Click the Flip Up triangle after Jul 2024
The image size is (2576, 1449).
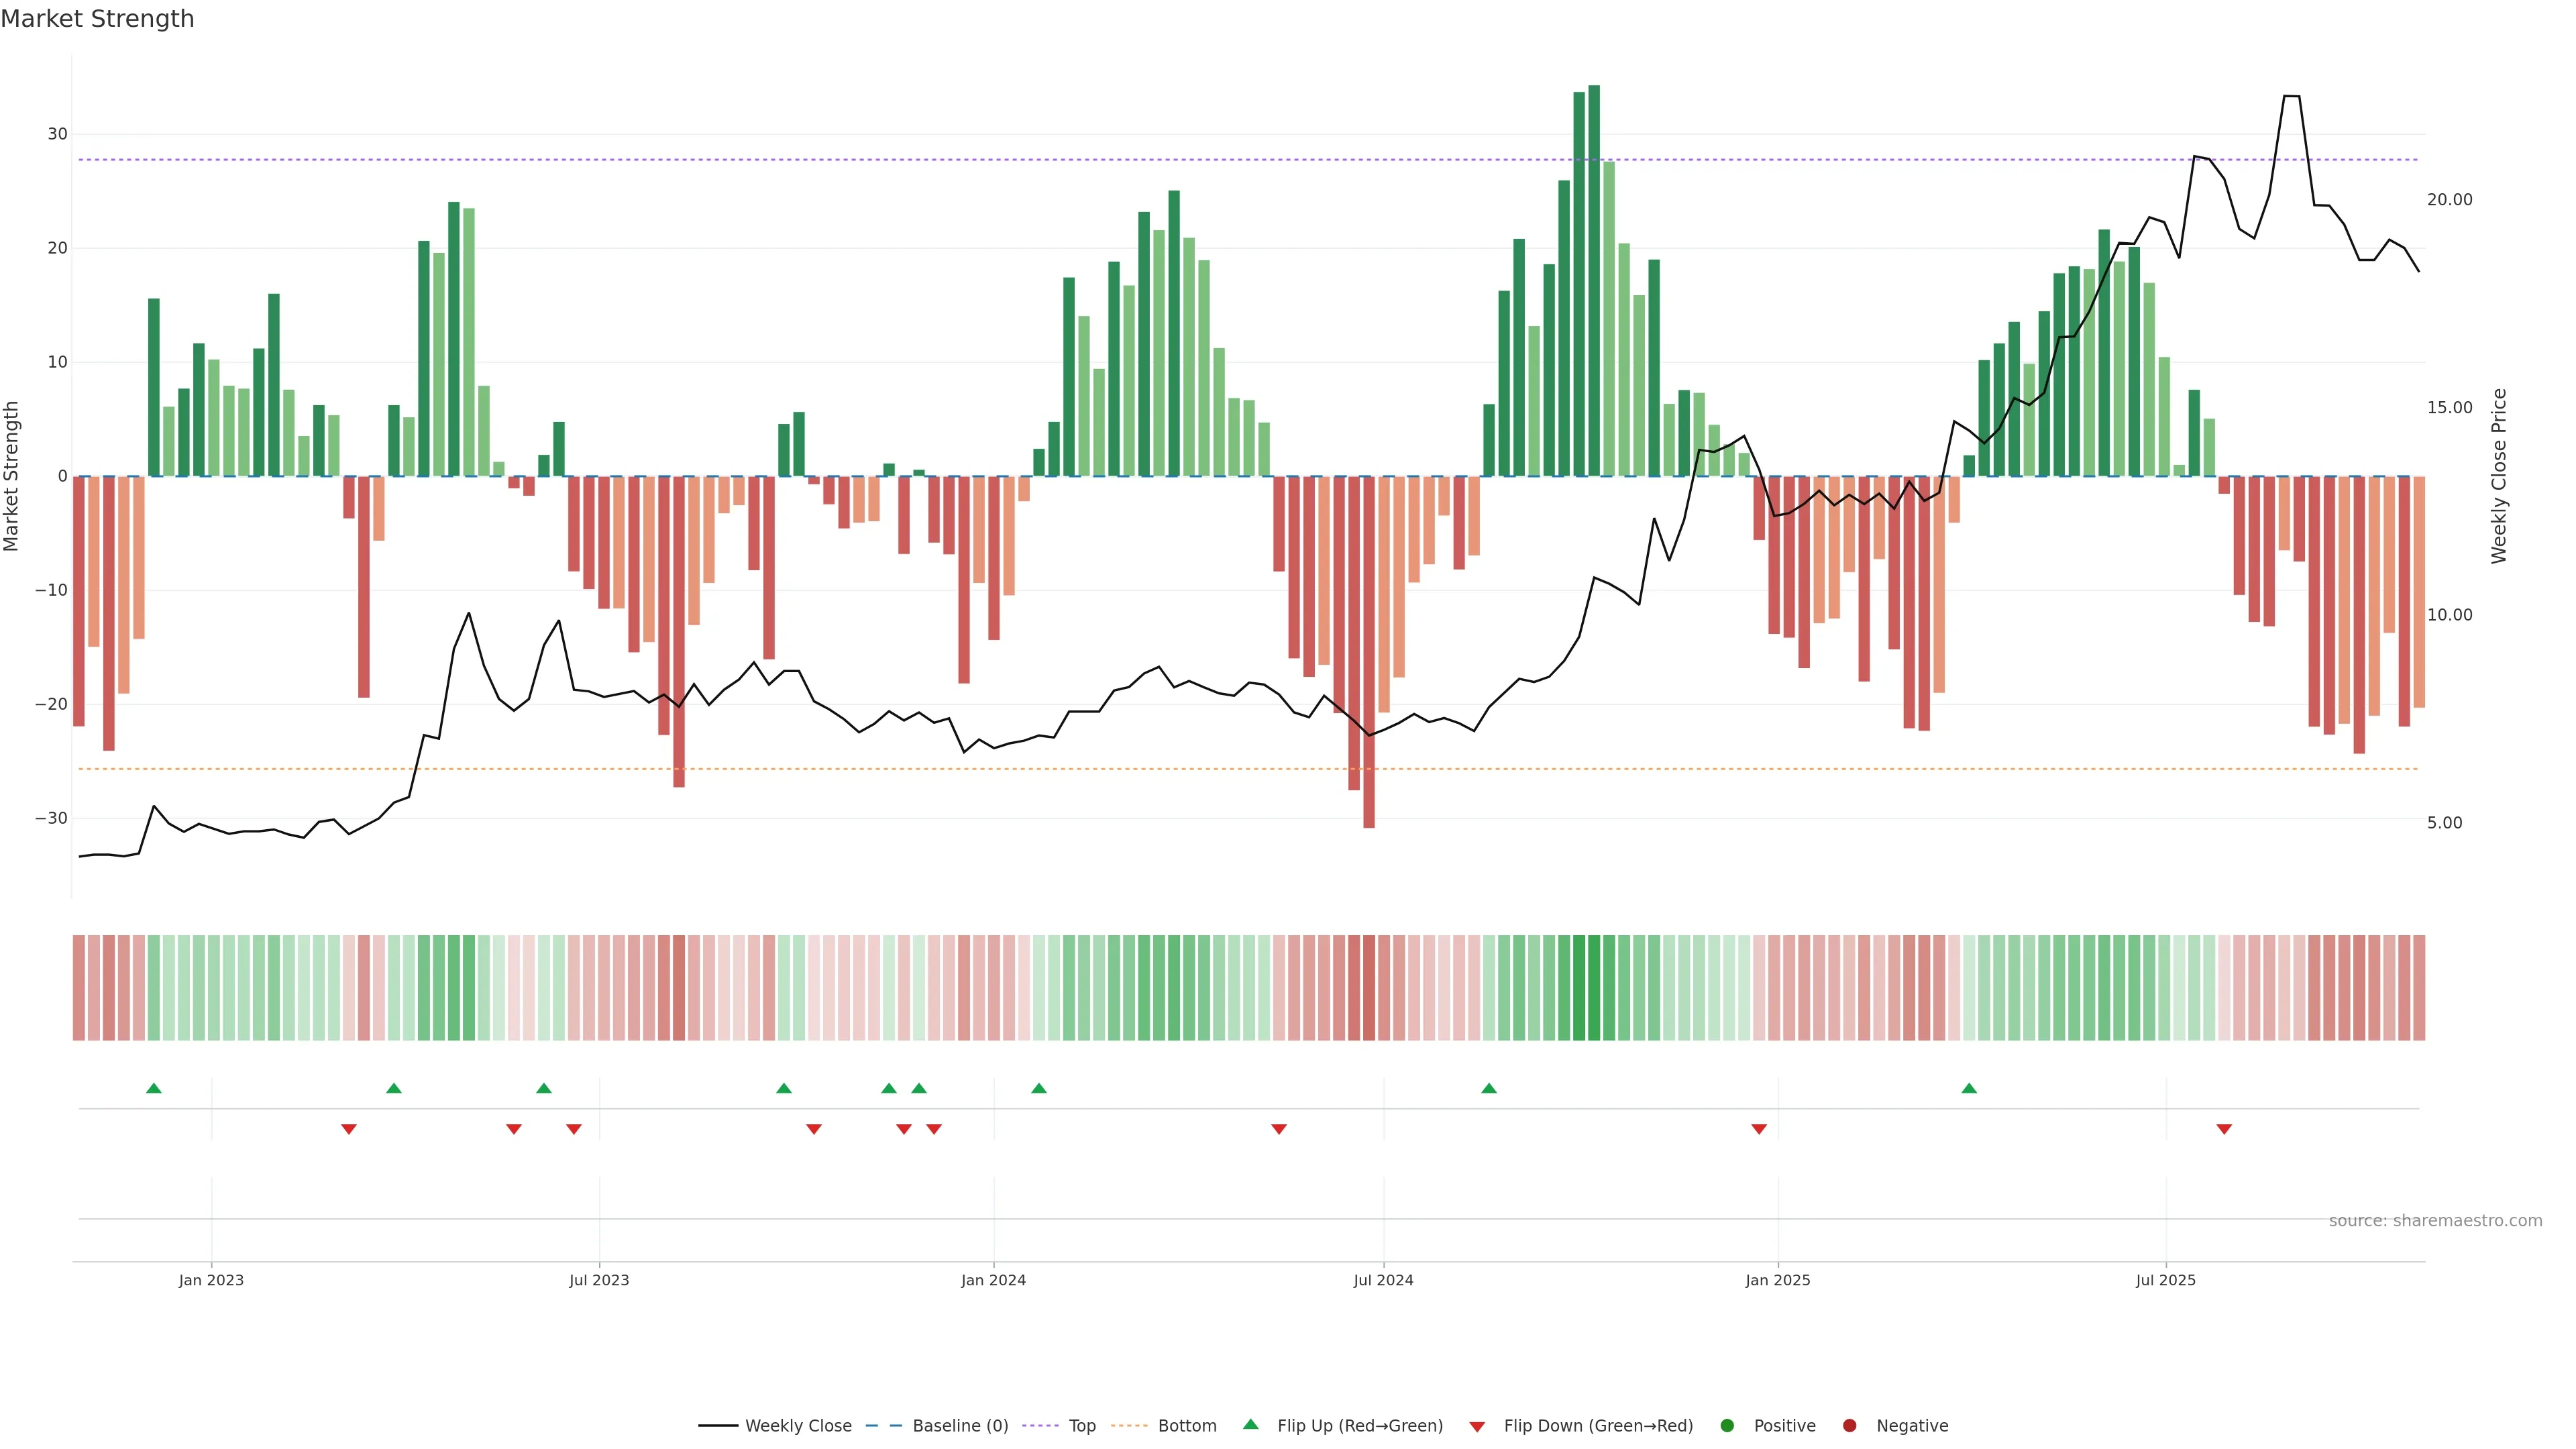coord(1488,1088)
